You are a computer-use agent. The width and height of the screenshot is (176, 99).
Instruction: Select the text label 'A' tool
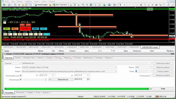tap(148, 5)
